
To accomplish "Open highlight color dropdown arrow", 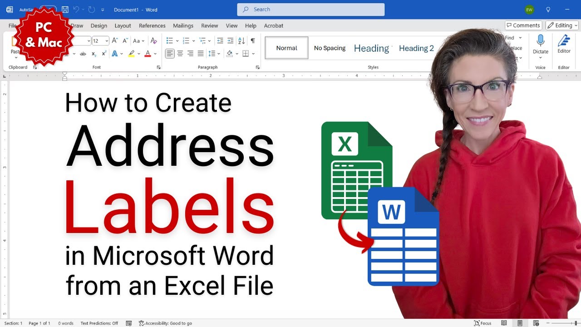I will pyautogui.click(x=138, y=54).
